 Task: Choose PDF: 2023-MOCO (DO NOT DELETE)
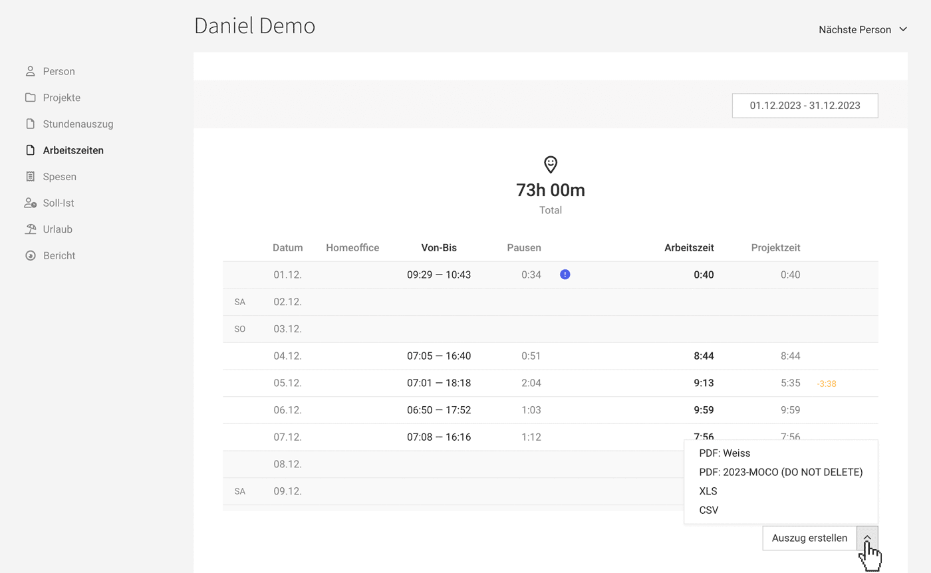[781, 472]
